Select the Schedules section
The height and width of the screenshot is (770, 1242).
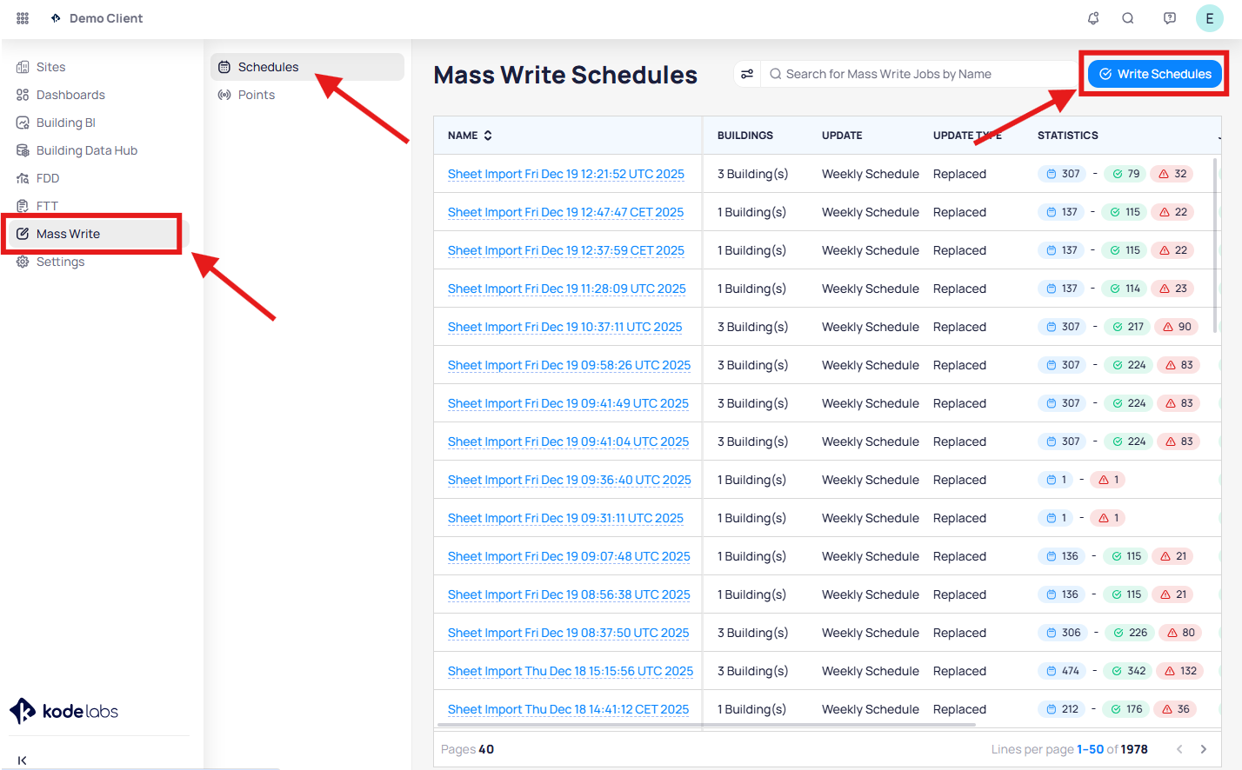point(268,67)
